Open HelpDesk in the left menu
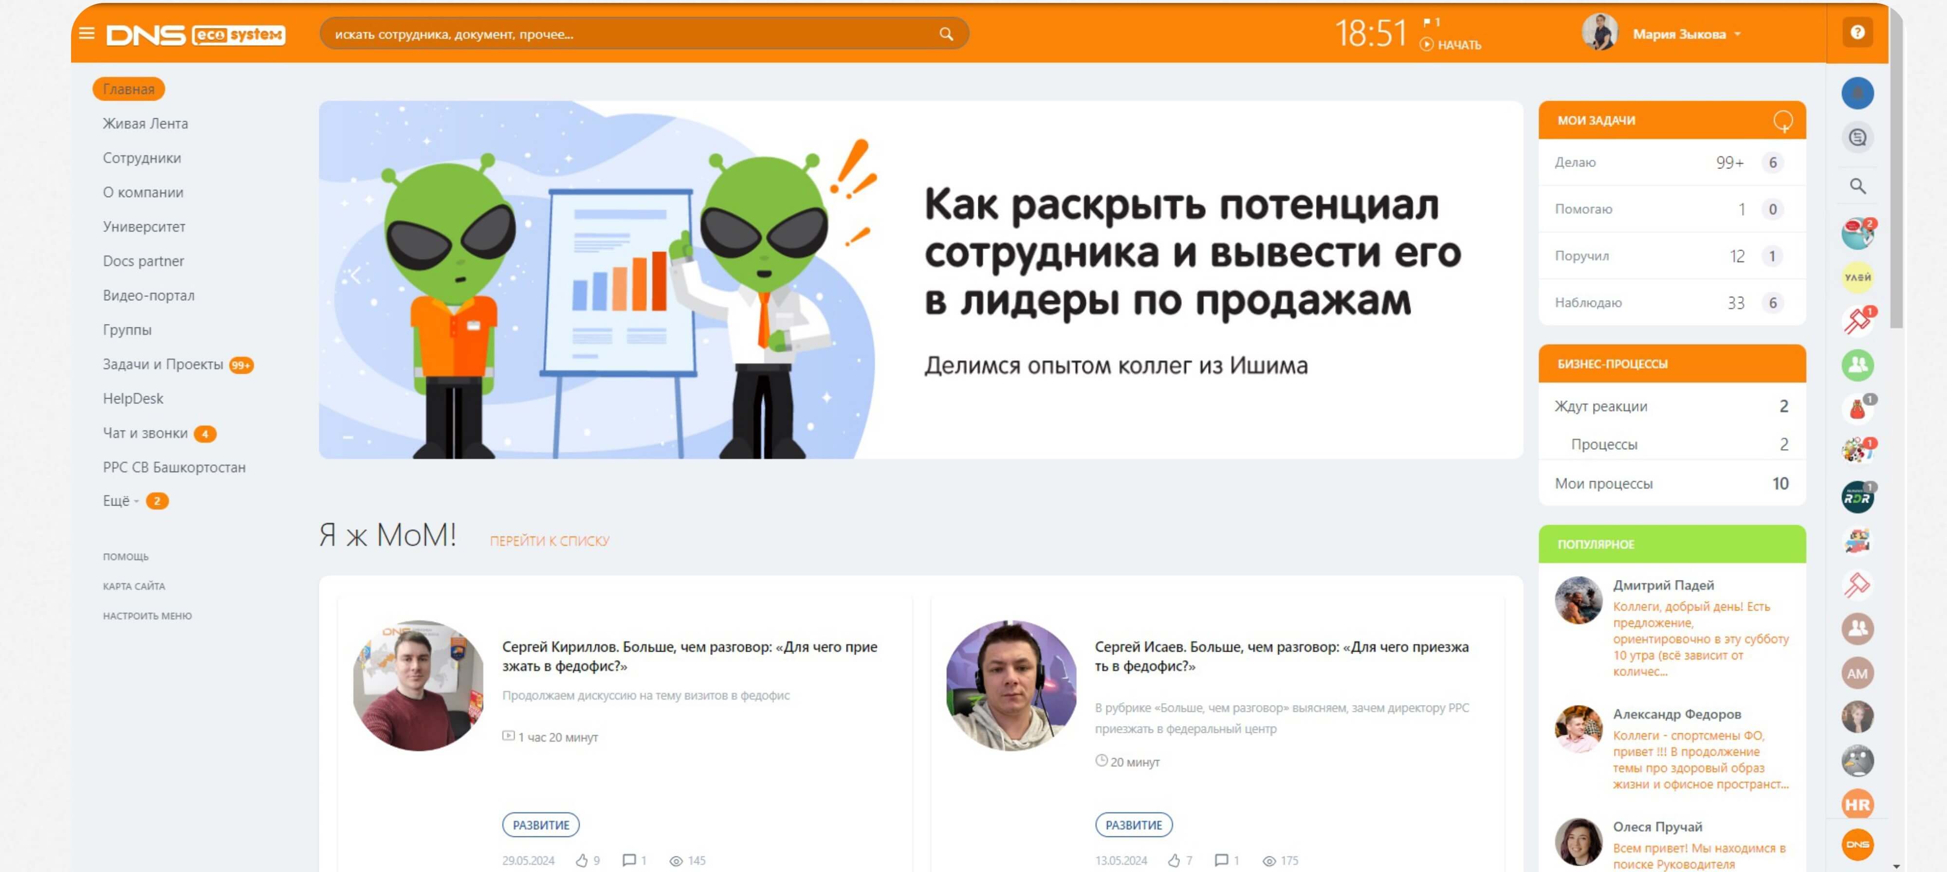The width and height of the screenshot is (1947, 872). point(133,398)
